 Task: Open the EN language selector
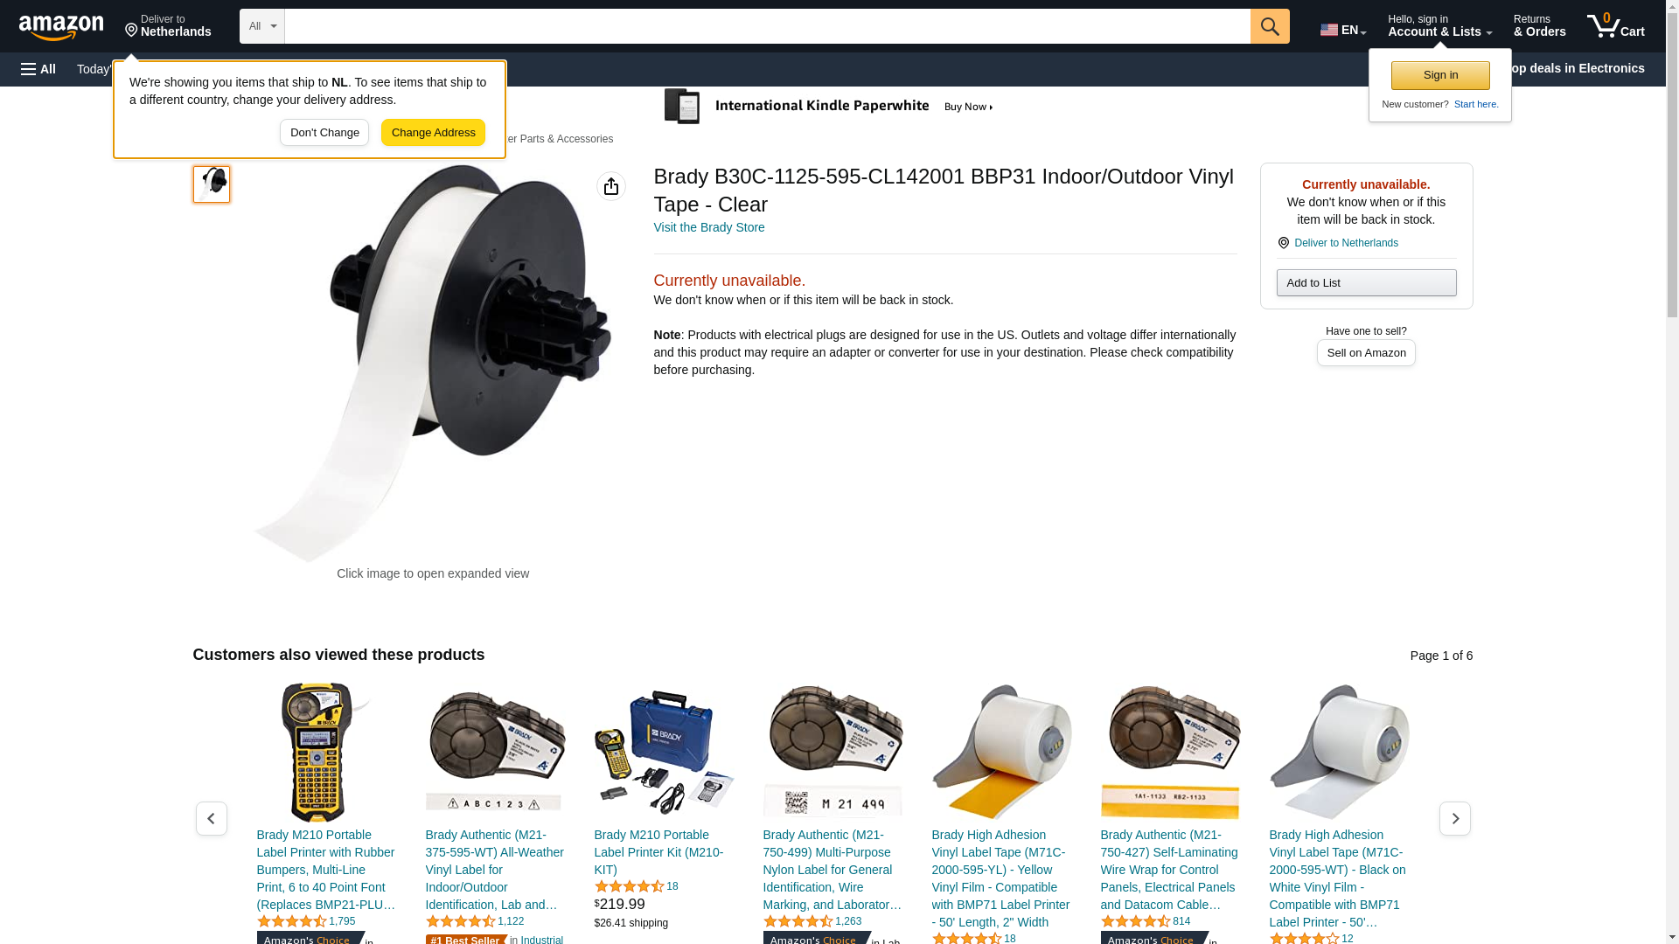[1343, 29]
